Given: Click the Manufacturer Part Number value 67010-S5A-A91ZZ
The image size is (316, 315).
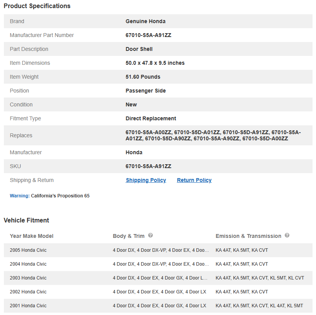Looking at the screenshot, I should click(x=148, y=35).
